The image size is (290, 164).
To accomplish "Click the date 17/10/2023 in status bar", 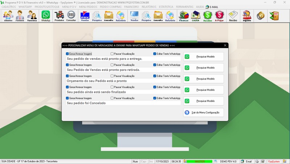I will click(162, 161).
